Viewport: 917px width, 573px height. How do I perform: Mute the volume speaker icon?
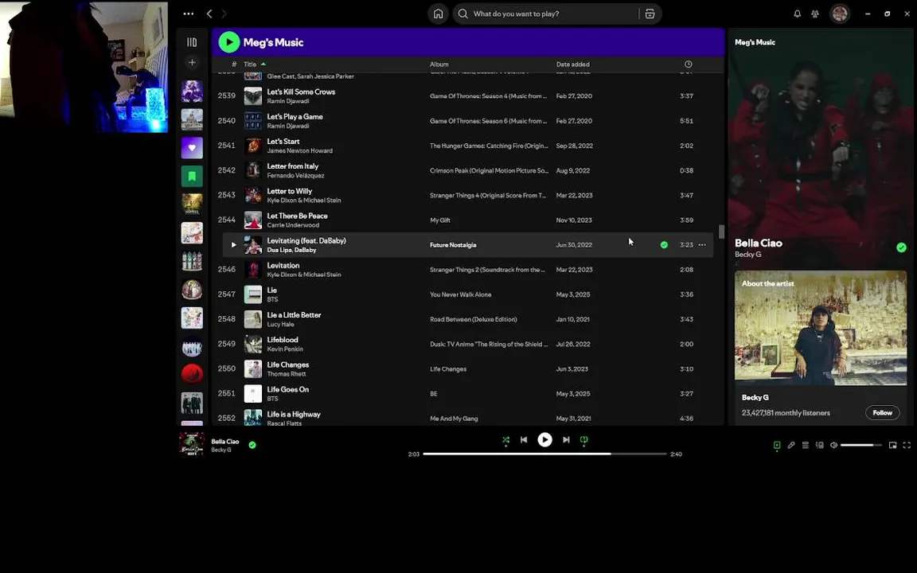click(834, 445)
